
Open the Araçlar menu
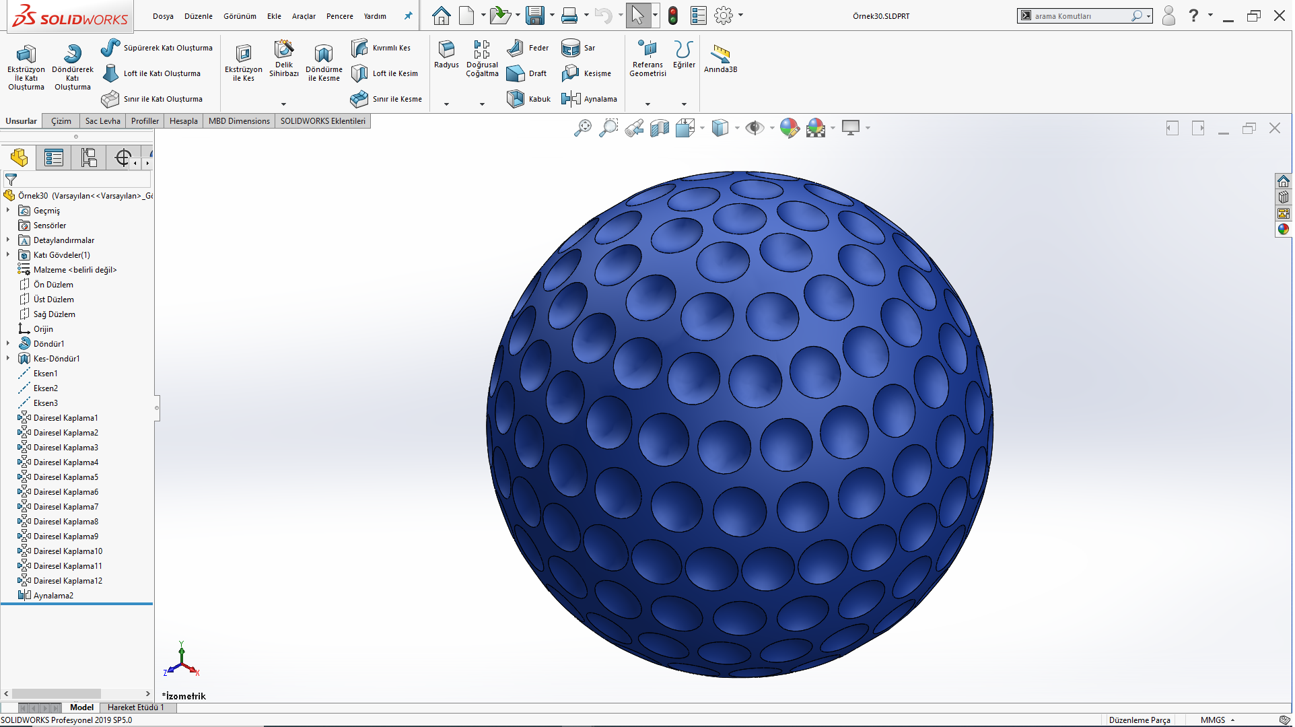(304, 16)
